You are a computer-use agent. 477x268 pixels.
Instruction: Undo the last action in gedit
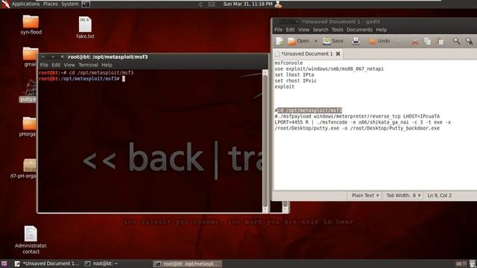(379, 41)
